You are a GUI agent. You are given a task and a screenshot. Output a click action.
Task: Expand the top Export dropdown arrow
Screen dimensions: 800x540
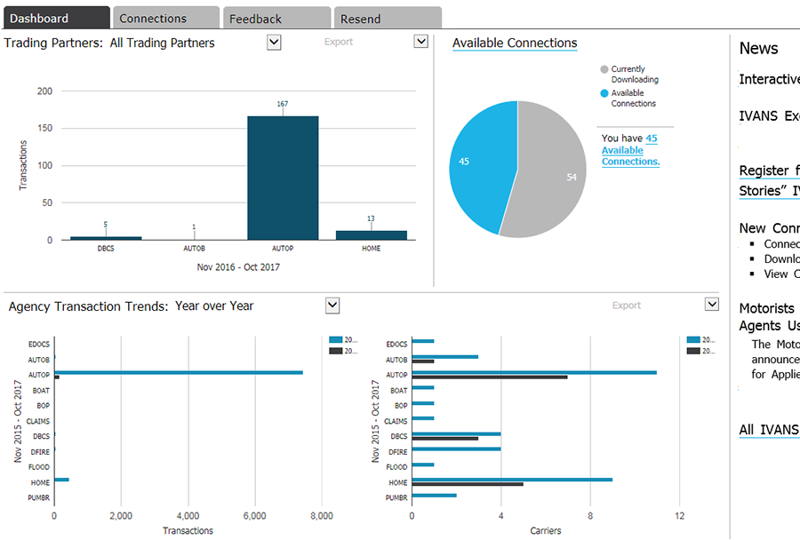(421, 42)
